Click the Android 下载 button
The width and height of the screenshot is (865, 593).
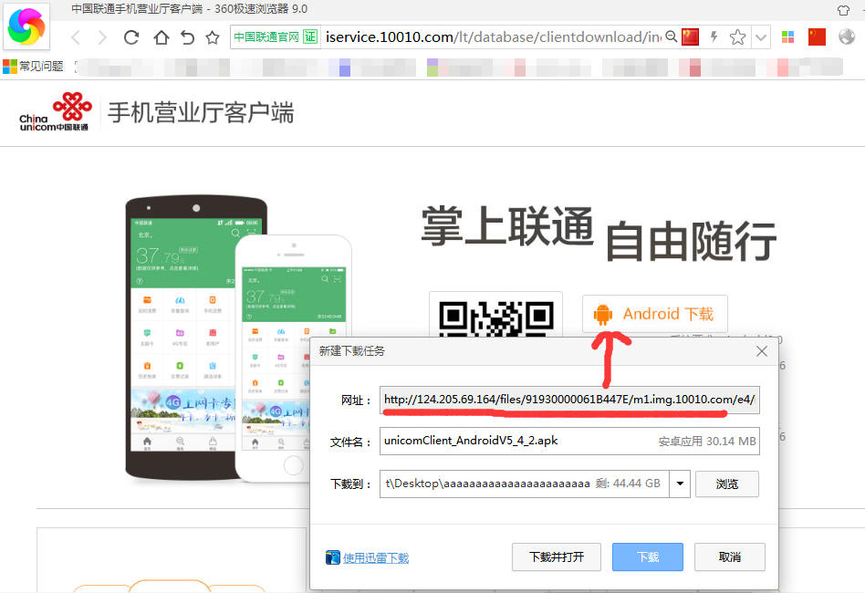pyautogui.click(x=655, y=314)
